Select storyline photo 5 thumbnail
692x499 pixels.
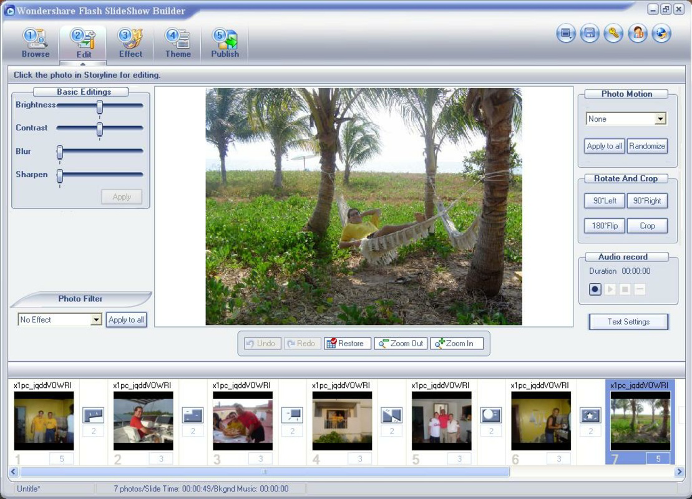(441, 421)
